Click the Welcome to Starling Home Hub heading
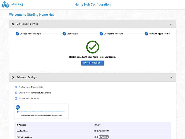185x139 pixels. point(32,15)
